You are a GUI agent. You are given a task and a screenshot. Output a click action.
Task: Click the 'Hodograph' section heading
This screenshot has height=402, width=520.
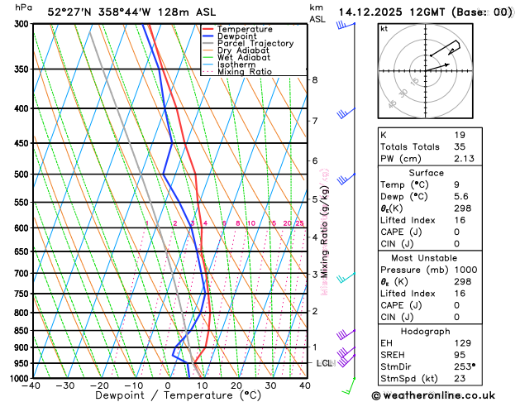click(426, 332)
